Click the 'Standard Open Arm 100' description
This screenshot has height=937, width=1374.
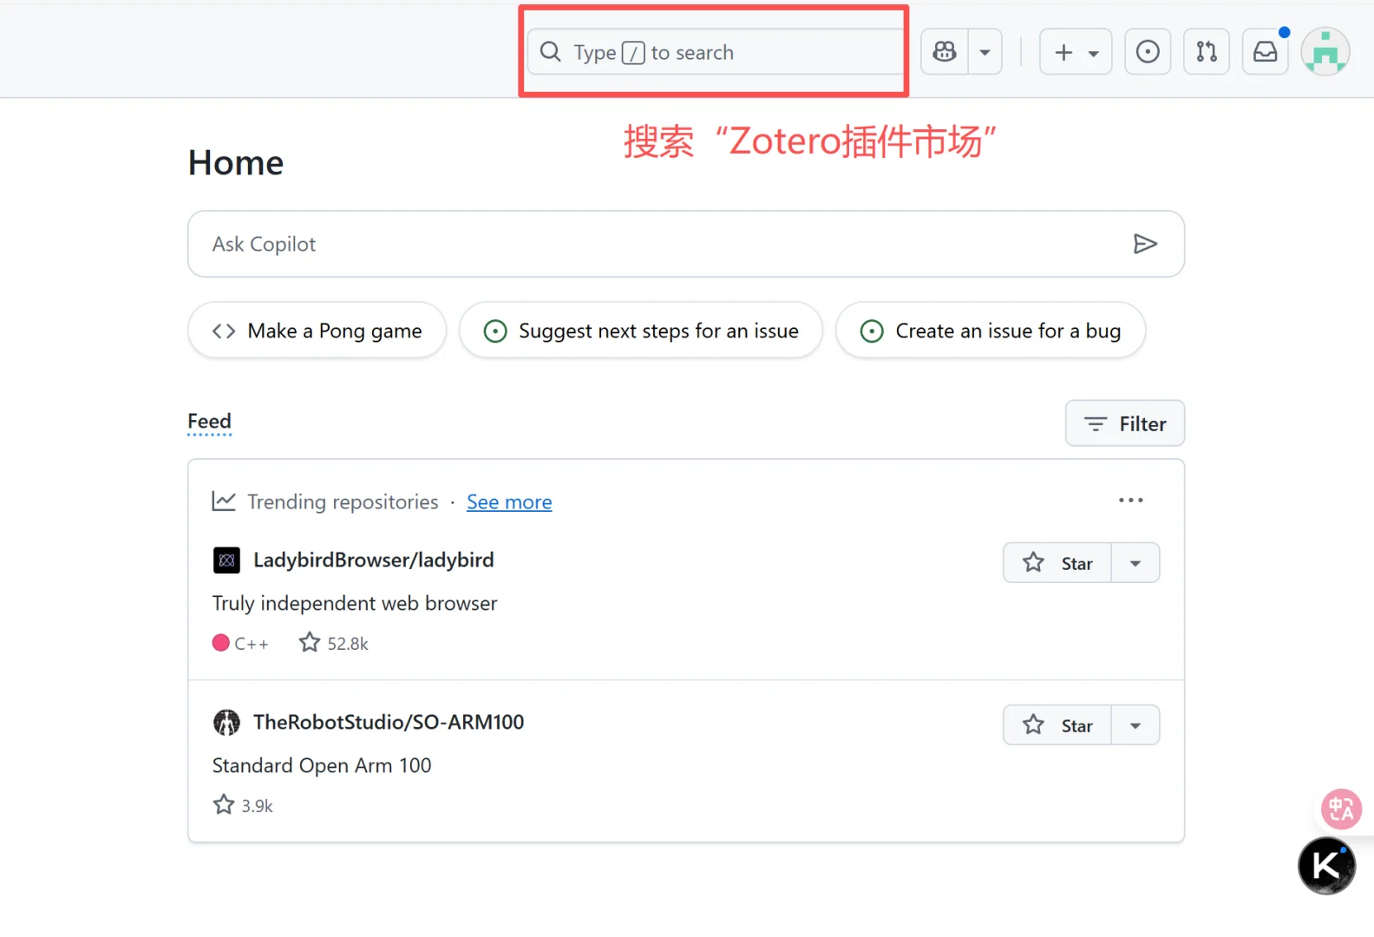click(322, 765)
